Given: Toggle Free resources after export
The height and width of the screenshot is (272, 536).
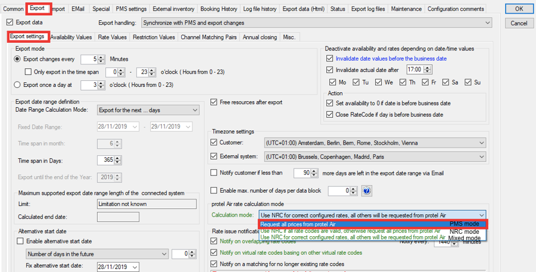Looking at the screenshot, I should click(214, 102).
